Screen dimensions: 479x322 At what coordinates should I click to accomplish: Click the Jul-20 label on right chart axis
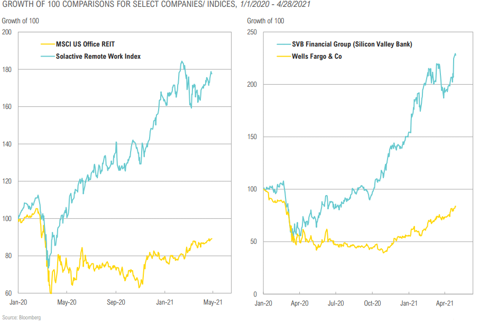[336, 303]
